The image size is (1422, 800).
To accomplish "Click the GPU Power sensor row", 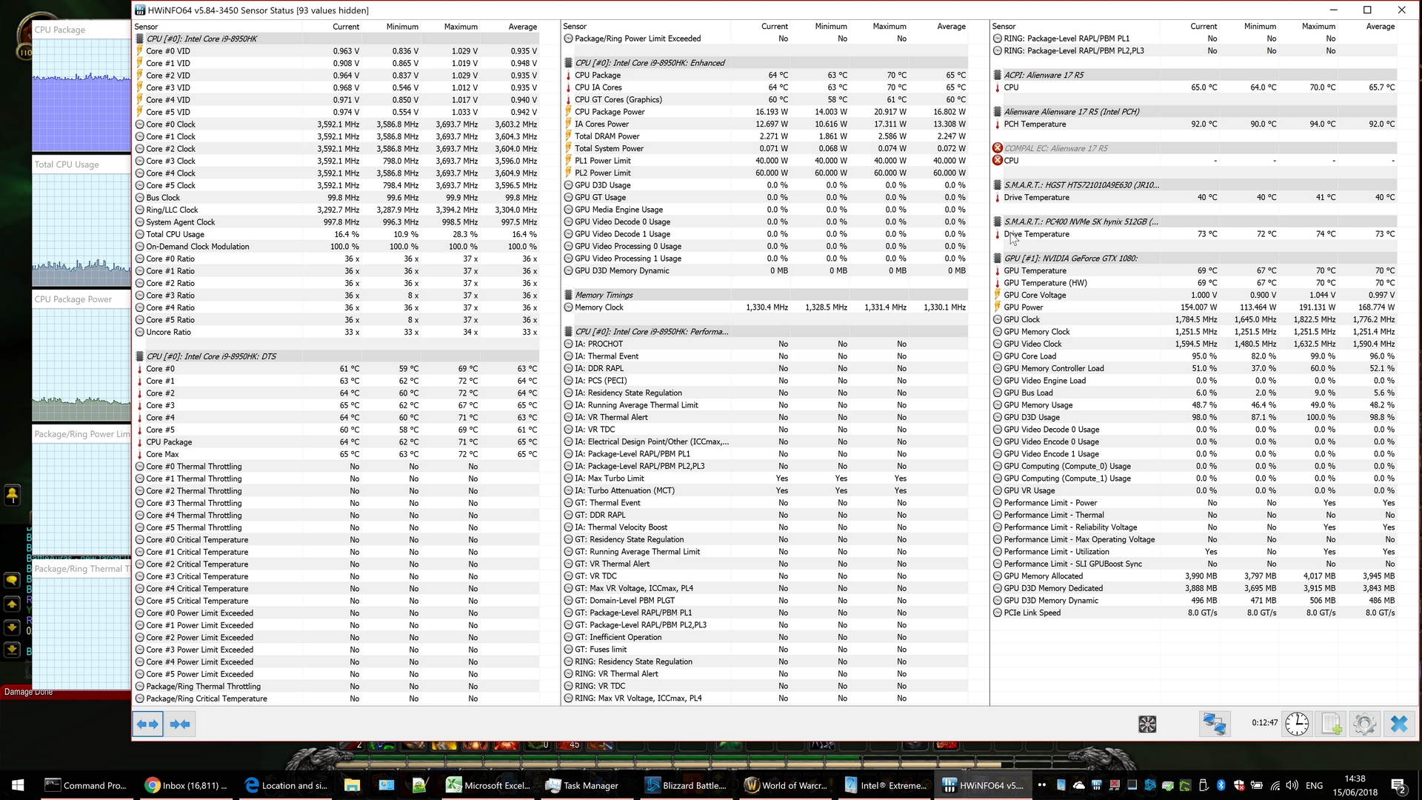I will coord(1195,307).
